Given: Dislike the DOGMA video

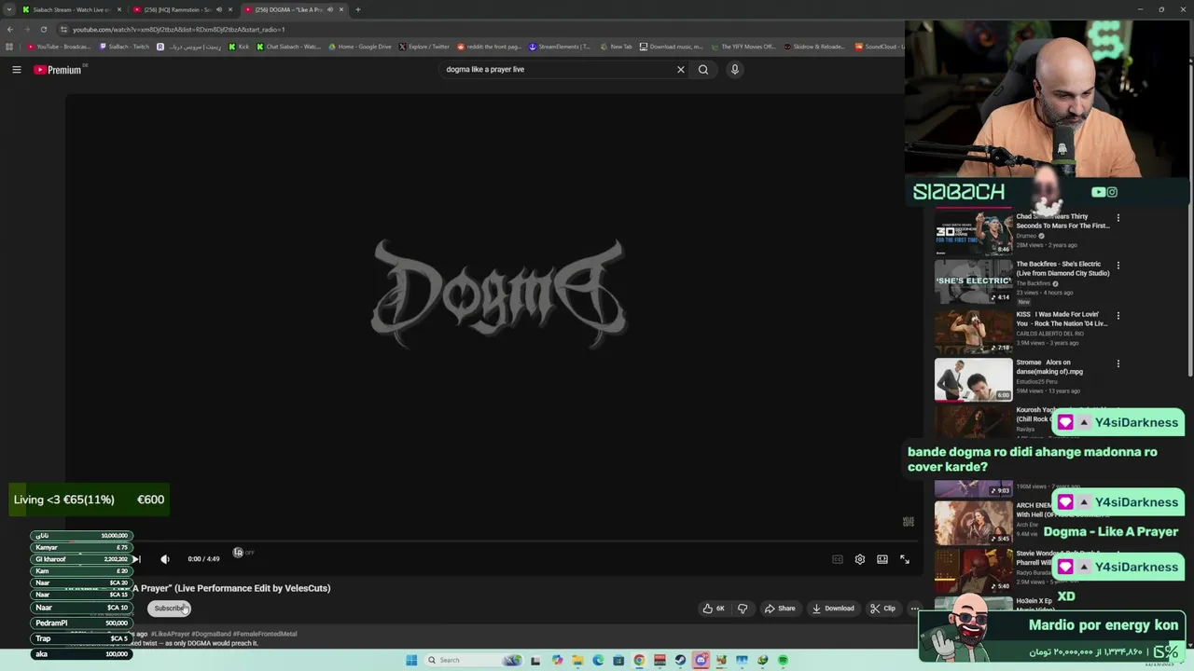Looking at the screenshot, I should pos(743,609).
